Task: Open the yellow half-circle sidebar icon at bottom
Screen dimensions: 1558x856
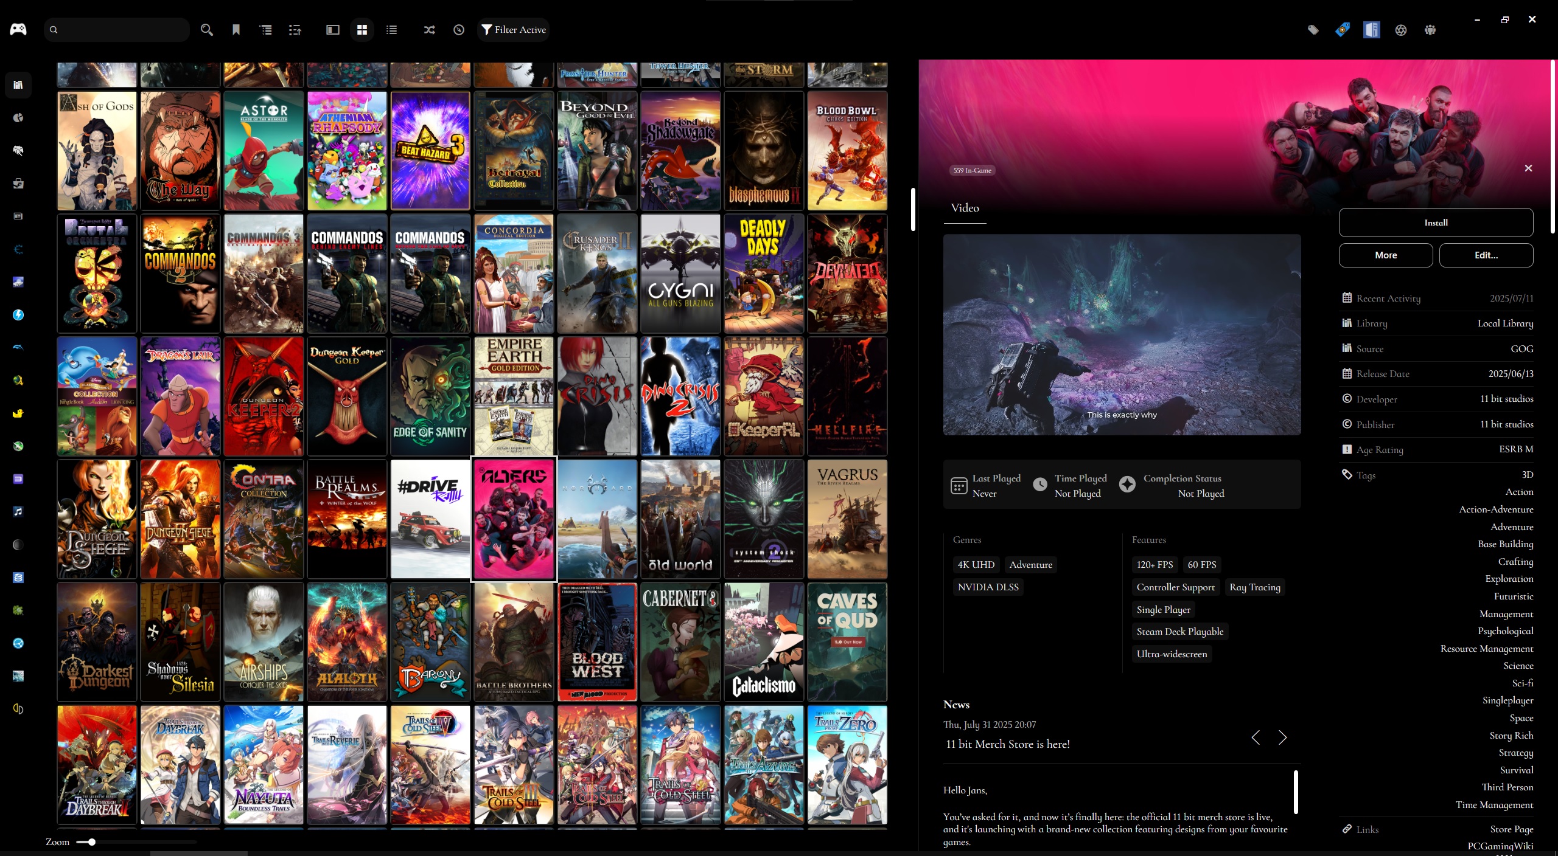Action: (18, 709)
